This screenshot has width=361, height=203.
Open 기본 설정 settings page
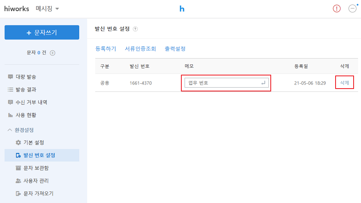[33, 142]
